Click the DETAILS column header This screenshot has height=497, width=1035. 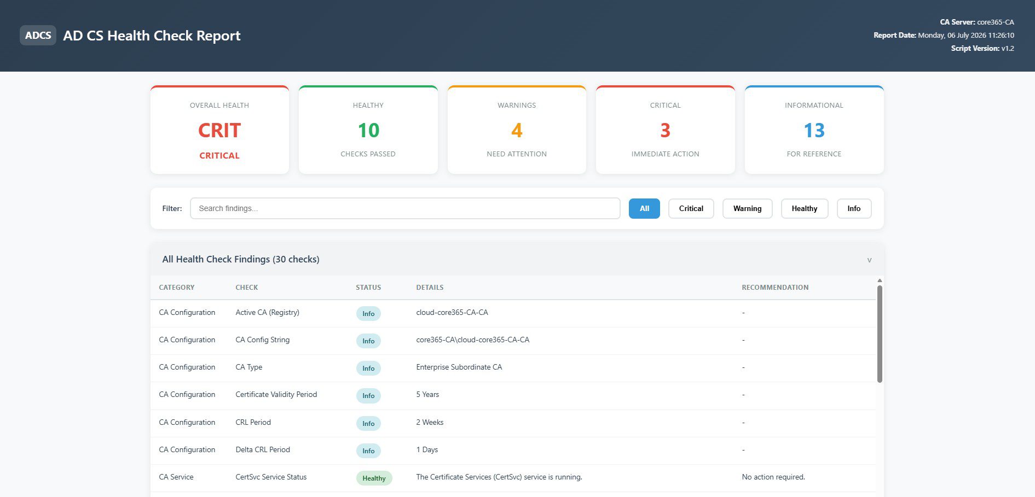(430, 288)
